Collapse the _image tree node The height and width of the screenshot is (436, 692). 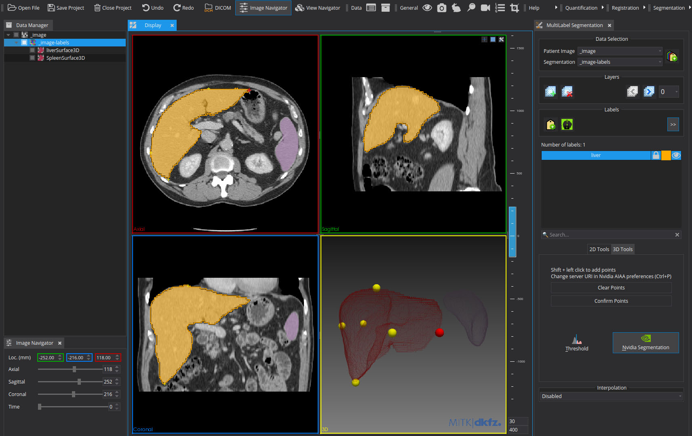click(x=8, y=35)
